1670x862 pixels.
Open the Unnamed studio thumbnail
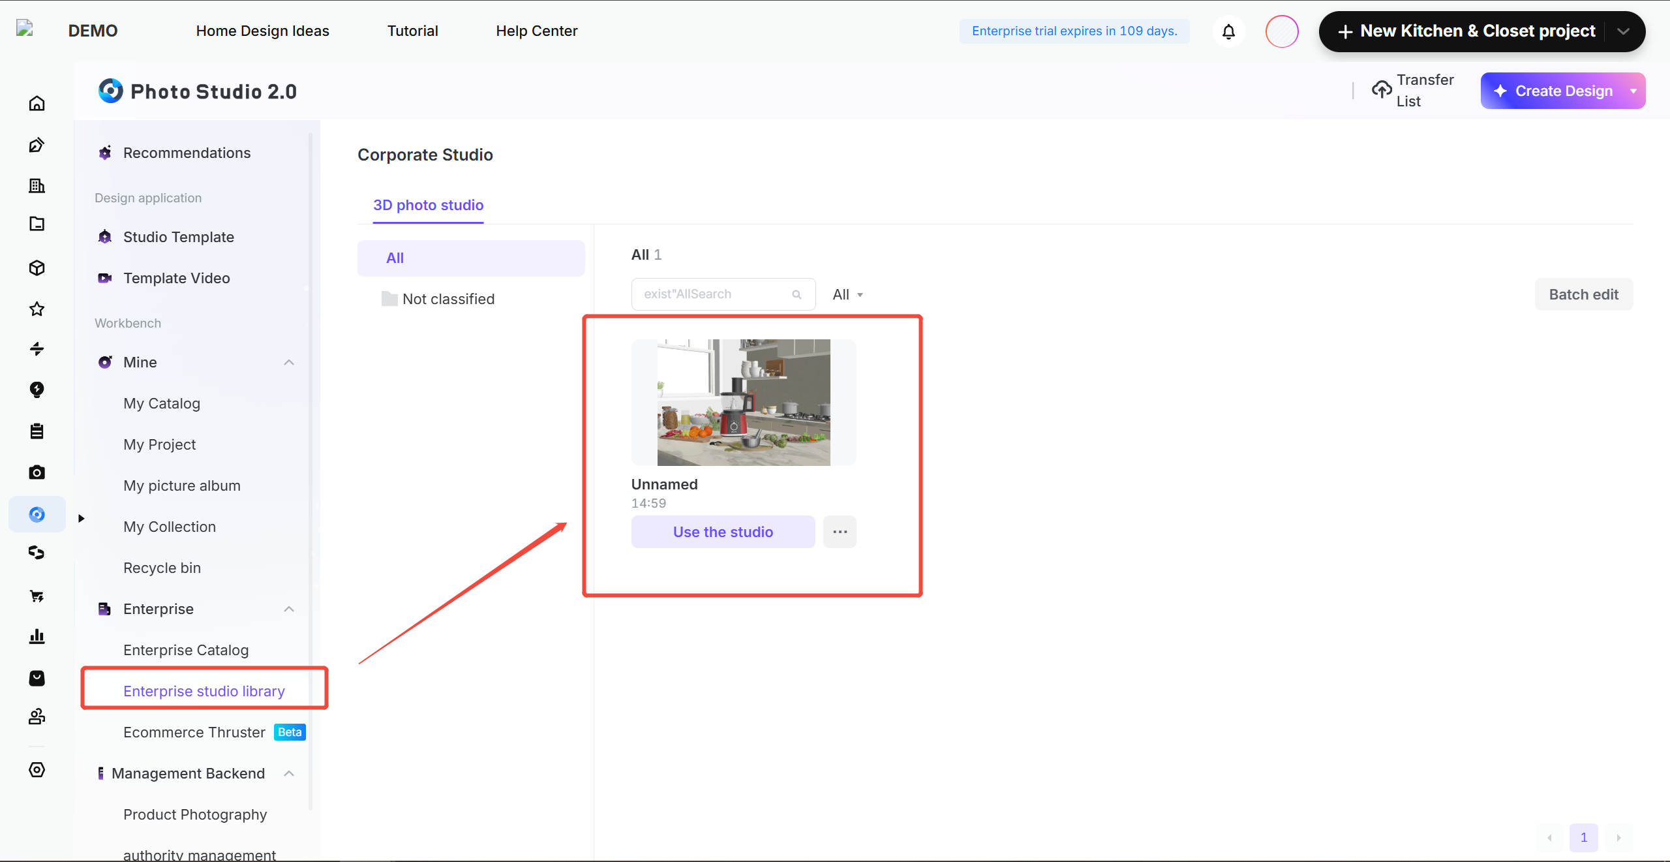(x=744, y=403)
